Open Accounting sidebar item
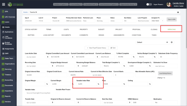 pos(7,80)
